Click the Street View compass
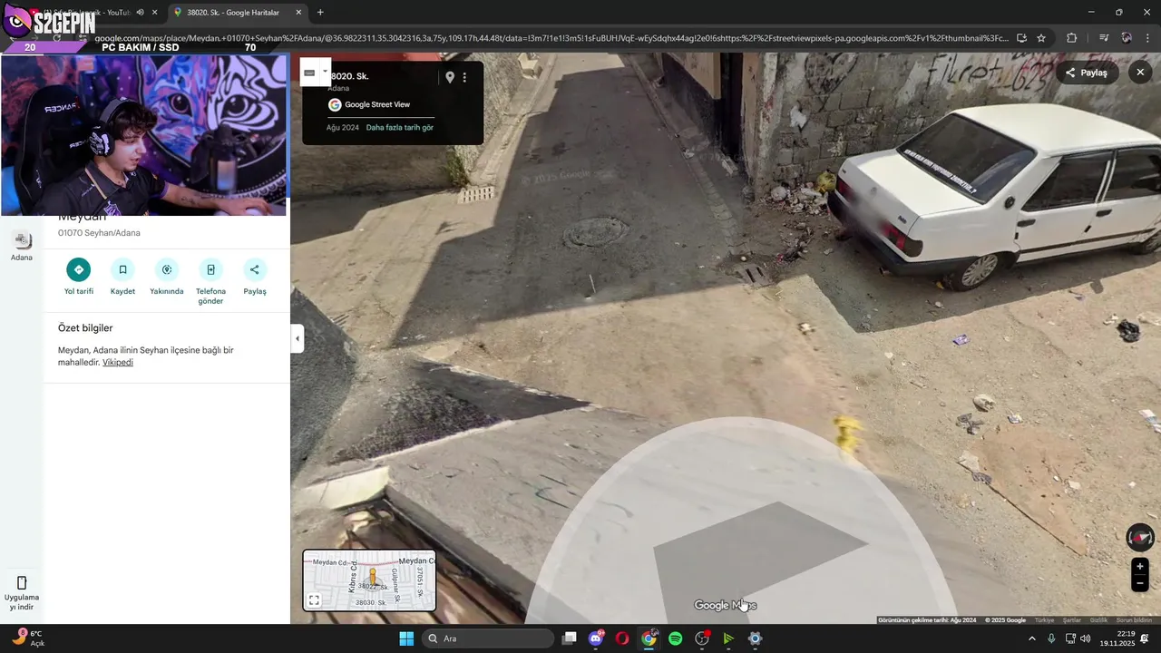 point(1140,538)
